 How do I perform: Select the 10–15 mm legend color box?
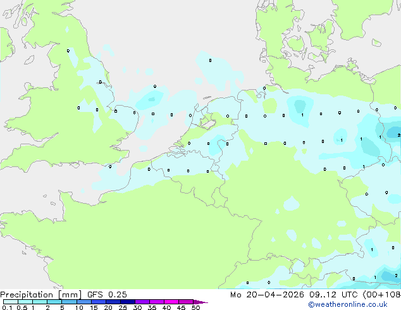83,302
